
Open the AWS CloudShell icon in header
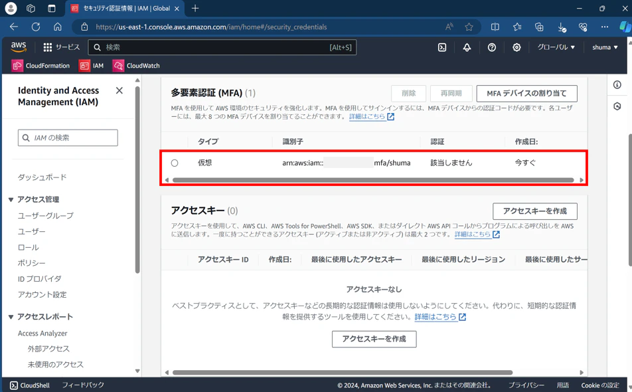(x=442, y=48)
